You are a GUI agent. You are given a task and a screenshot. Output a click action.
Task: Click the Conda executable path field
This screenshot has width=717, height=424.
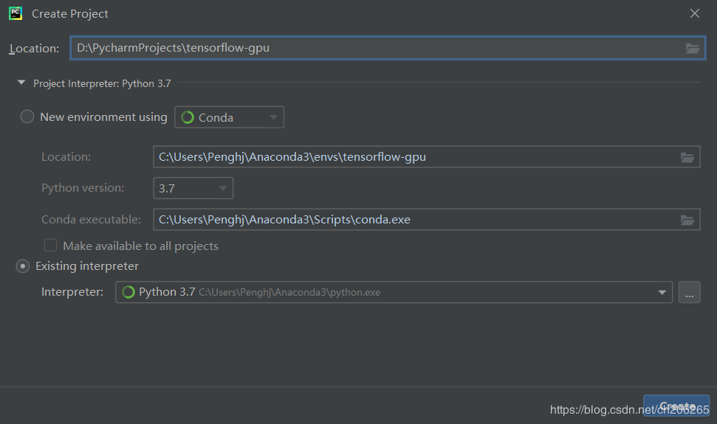(414, 220)
